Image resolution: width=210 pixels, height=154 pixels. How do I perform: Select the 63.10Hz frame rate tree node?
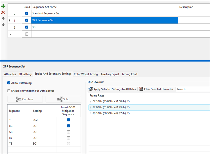[x=112, y=113]
